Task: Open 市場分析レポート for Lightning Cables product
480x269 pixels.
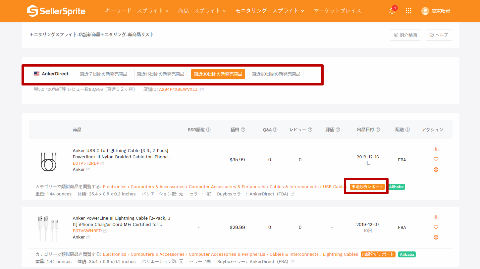Action: click(378, 254)
